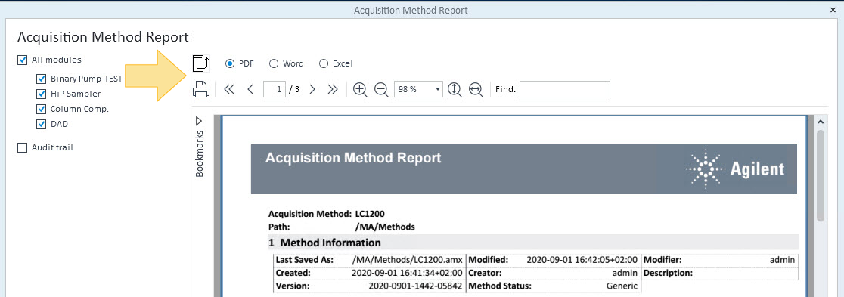This screenshot has height=297, width=844.
Task: Click the Find text field
Action: pos(565,89)
